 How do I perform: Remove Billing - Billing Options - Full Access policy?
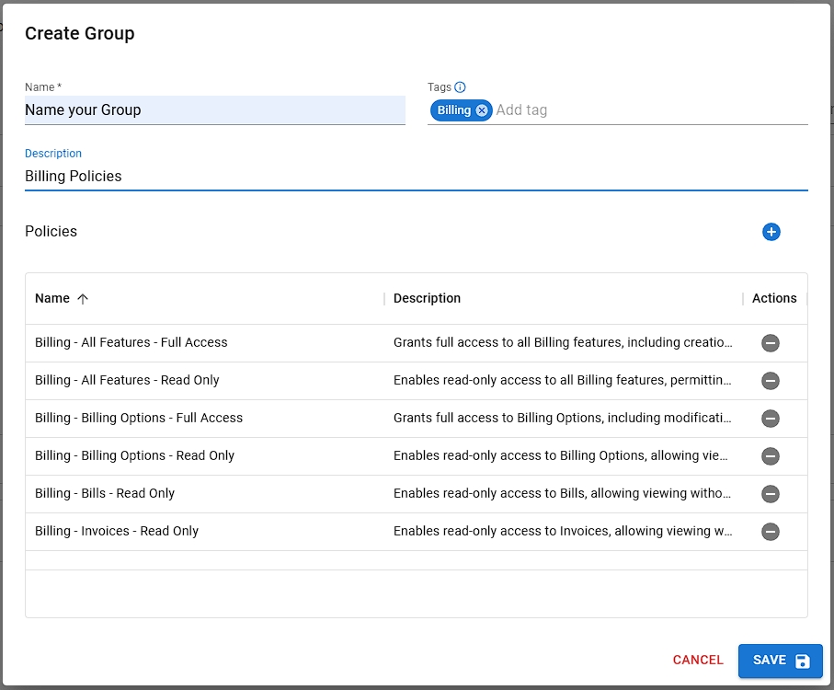pyautogui.click(x=771, y=419)
